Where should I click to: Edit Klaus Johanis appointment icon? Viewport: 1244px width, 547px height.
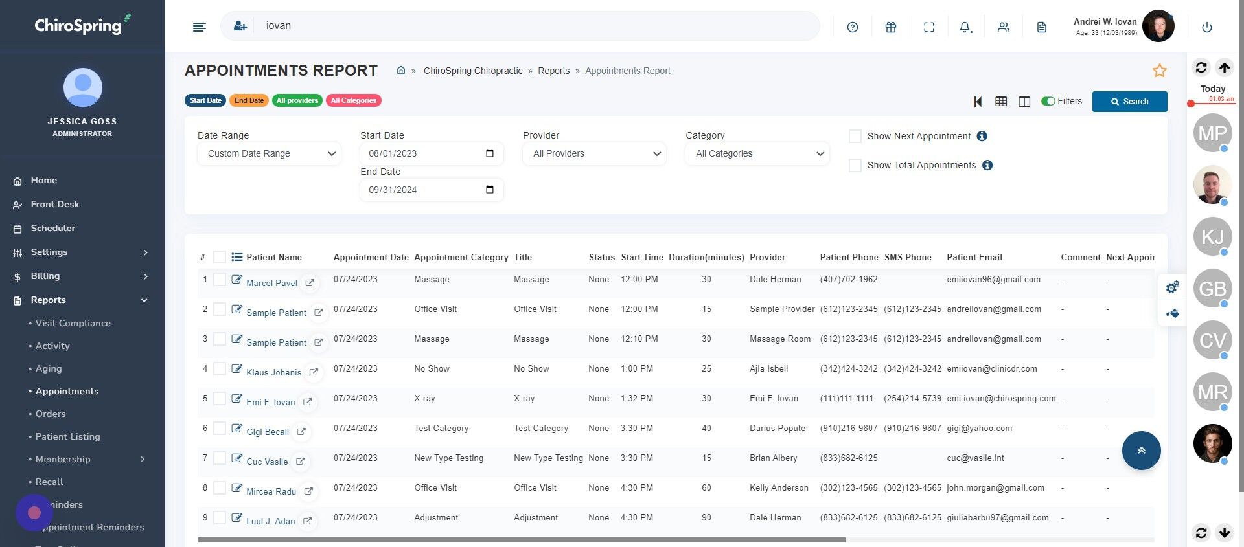[x=237, y=369]
